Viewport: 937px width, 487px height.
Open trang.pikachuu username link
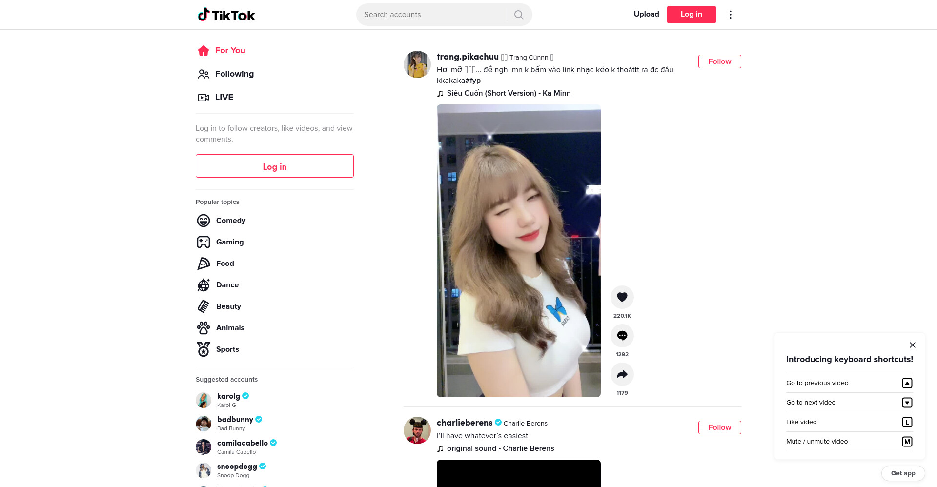(468, 57)
